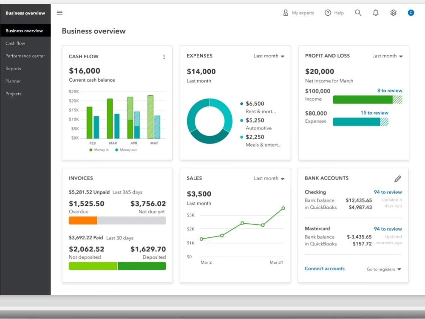Open My experts panel
The height and width of the screenshot is (319, 425).
coord(298,13)
